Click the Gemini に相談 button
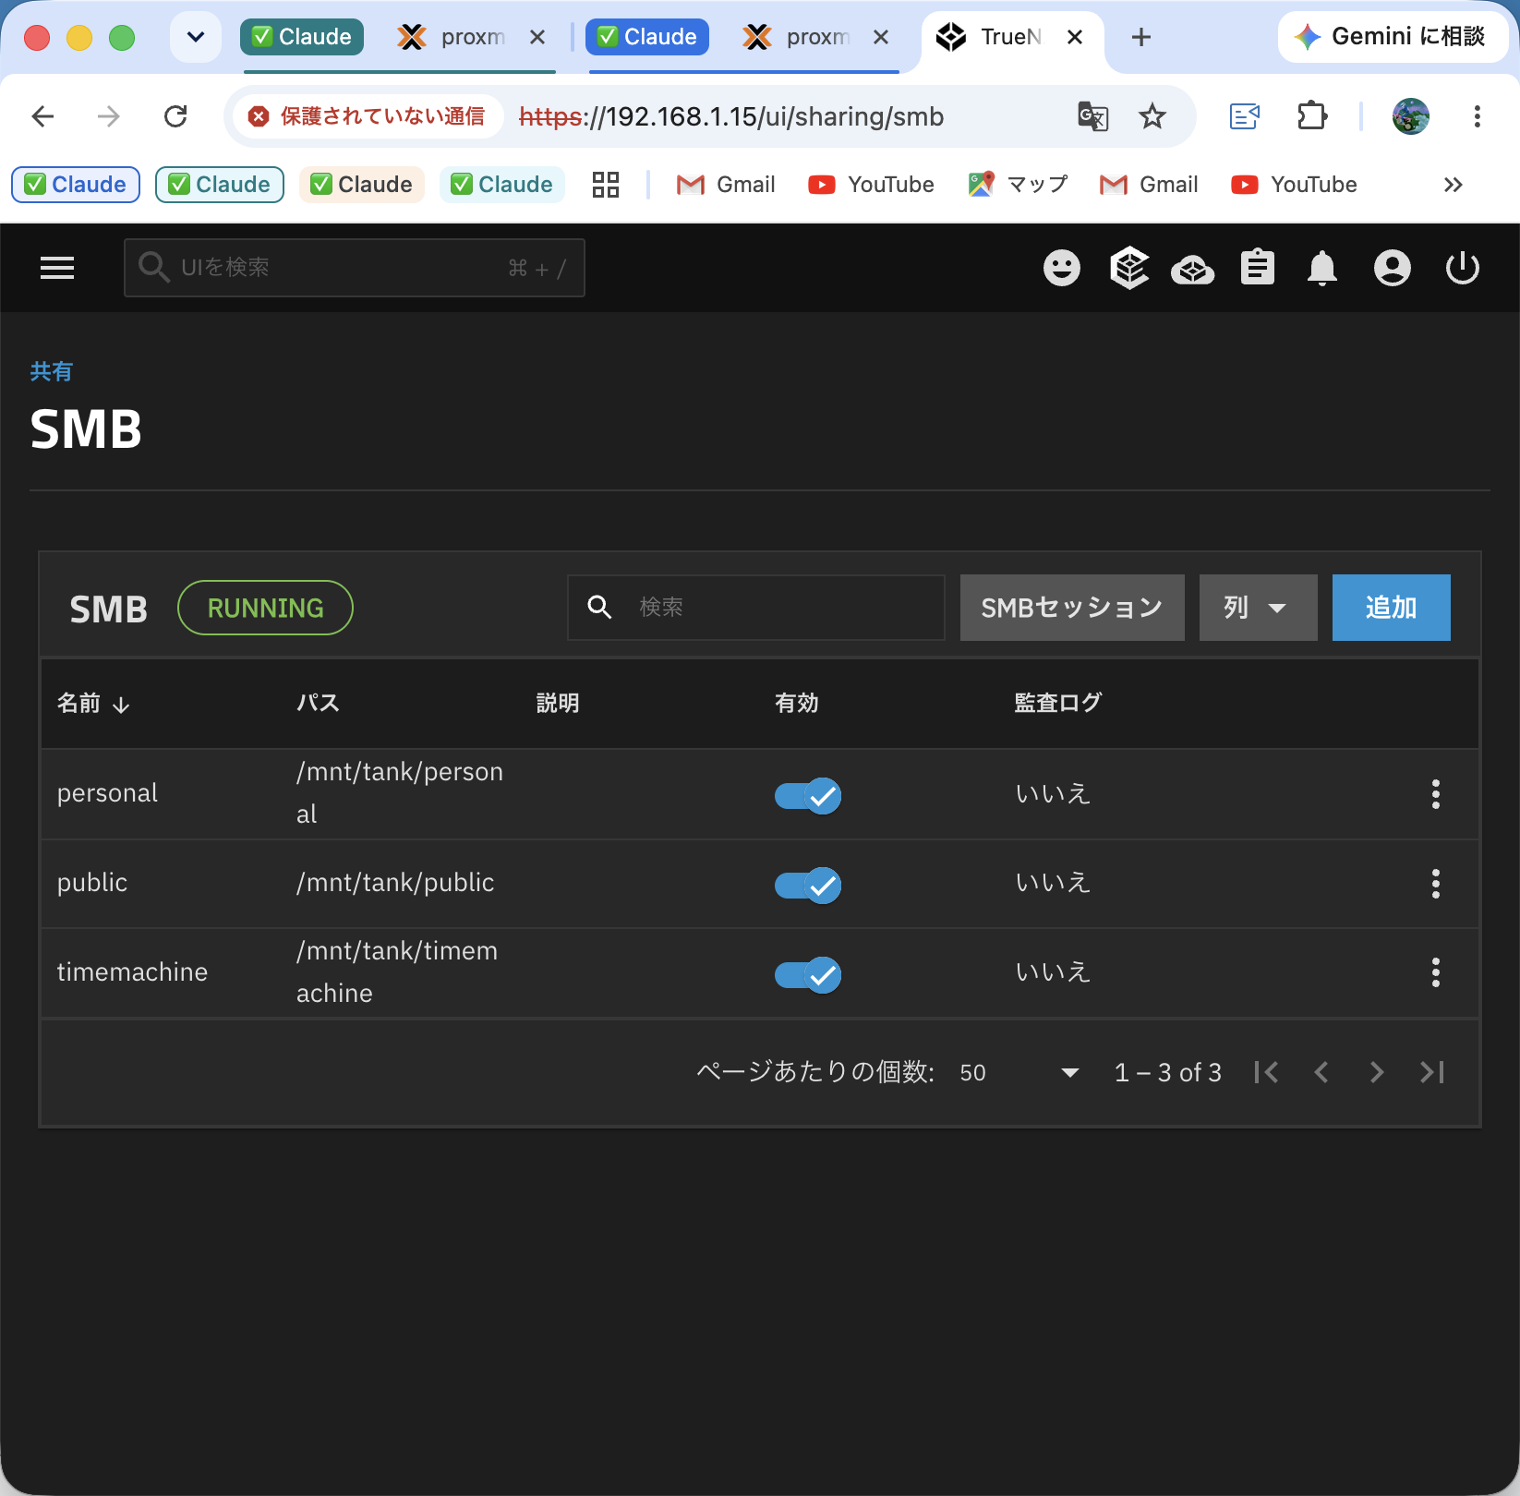The height and width of the screenshot is (1496, 1520). click(x=1393, y=37)
